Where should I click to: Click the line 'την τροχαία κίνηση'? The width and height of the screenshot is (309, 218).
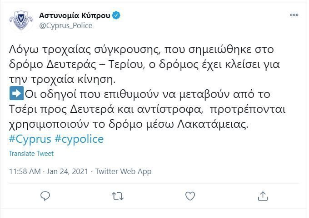62,79
